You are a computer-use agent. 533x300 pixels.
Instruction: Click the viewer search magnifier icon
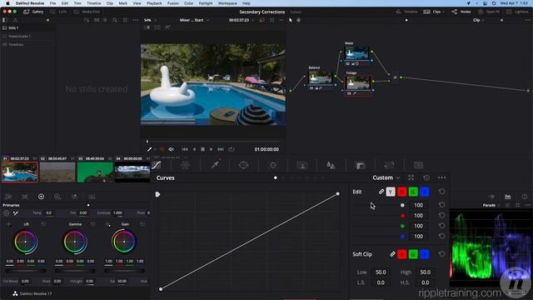tap(115, 20)
